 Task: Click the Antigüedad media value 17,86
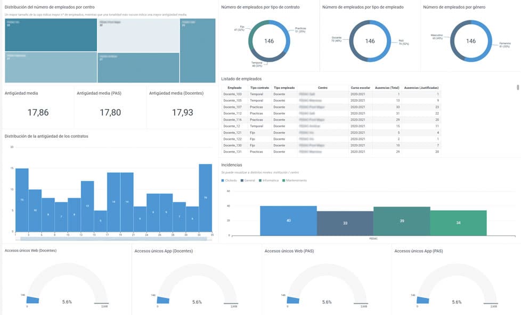point(38,112)
